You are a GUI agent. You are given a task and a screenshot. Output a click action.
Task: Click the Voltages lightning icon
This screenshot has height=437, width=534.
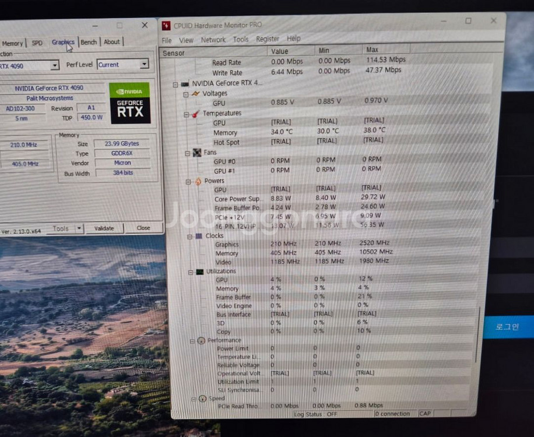click(196, 94)
